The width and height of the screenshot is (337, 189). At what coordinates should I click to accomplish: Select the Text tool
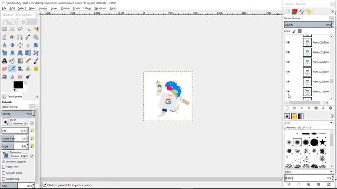click(x=4, y=61)
